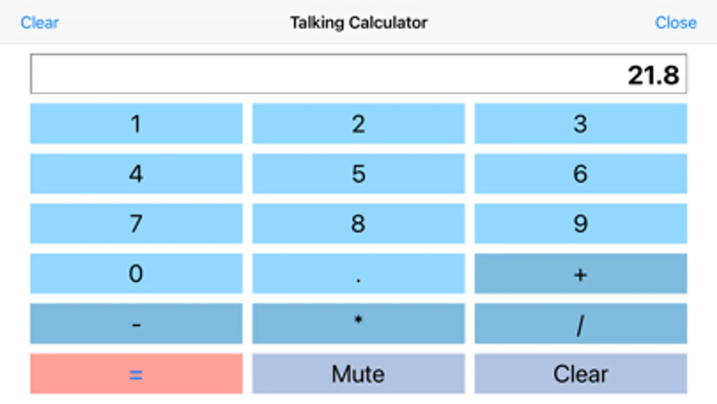This screenshot has width=717, height=404.
Task: Tap the Clear link in the header
Action: coord(39,22)
